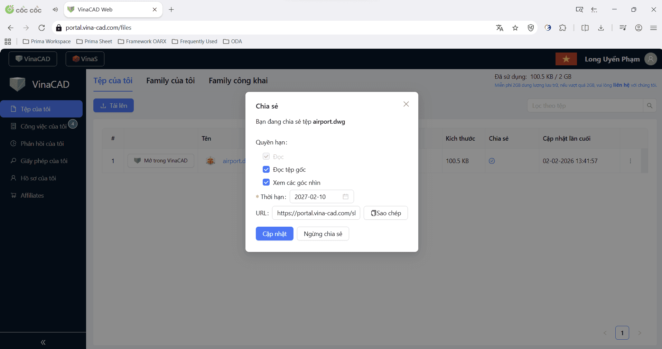This screenshot has height=349, width=662.
Task: Click the share URL input field
Action: click(x=316, y=213)
